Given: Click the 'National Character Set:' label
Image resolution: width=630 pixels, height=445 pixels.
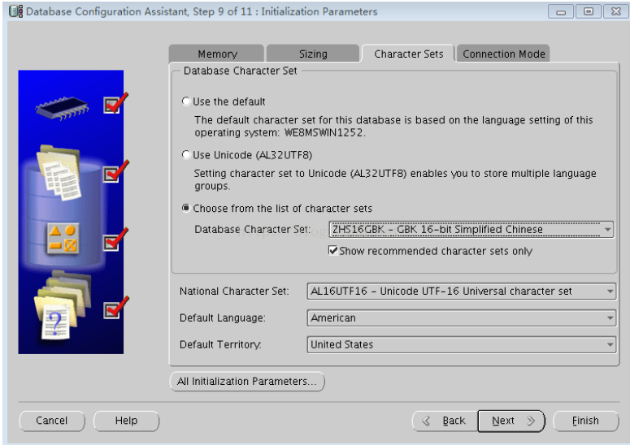Looking at the screenshot, I should (234, 292).
